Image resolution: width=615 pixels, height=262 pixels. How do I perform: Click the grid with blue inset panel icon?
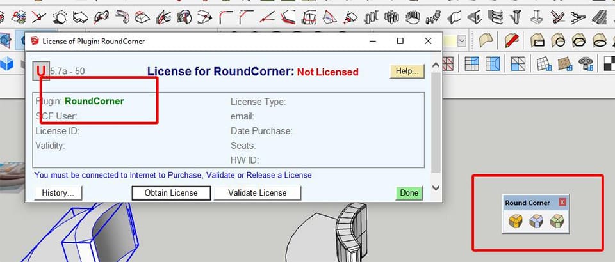493,64
